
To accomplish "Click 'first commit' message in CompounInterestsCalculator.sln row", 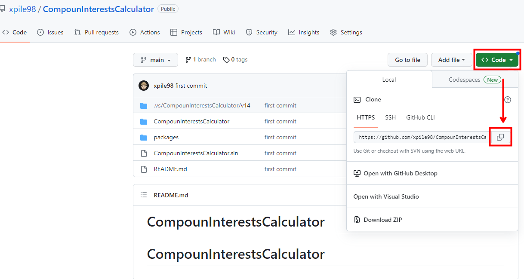I will coord(280,153).
